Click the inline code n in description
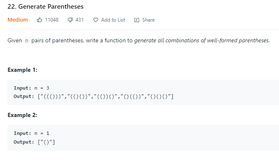The width and height of the screenshot is (279, 161). pyautogui.click(x=27, y=41)
